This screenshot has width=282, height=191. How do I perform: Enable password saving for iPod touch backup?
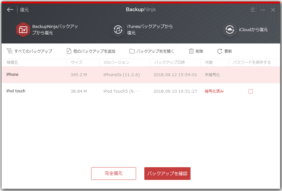(x=251, y=91)
